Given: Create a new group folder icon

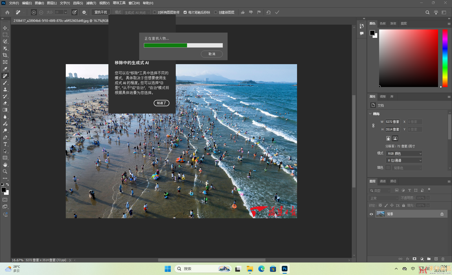Looking at the screenshot, I should (x=429, y=259).
